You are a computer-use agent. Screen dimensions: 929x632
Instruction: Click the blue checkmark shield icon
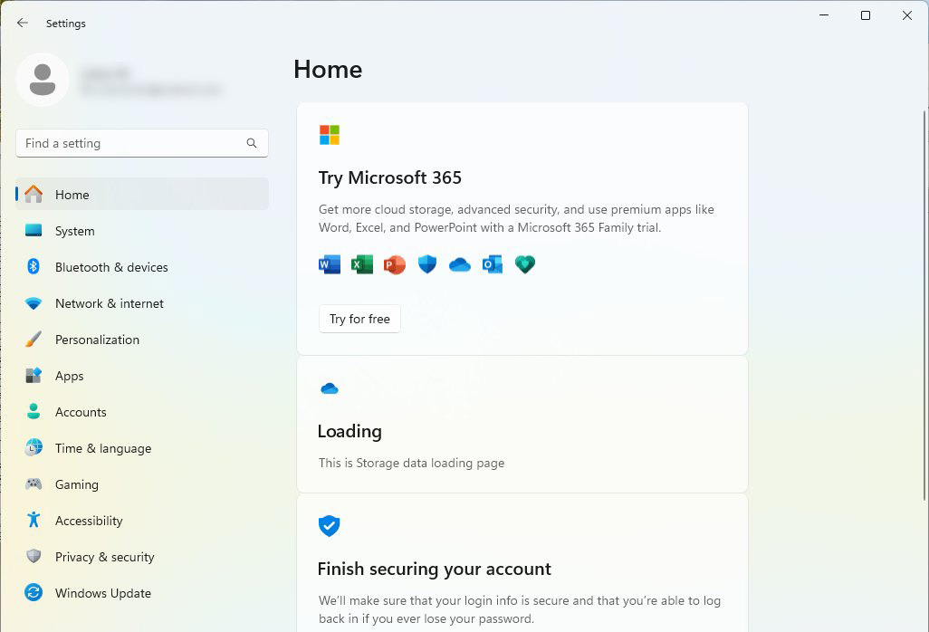pos(330,525)
